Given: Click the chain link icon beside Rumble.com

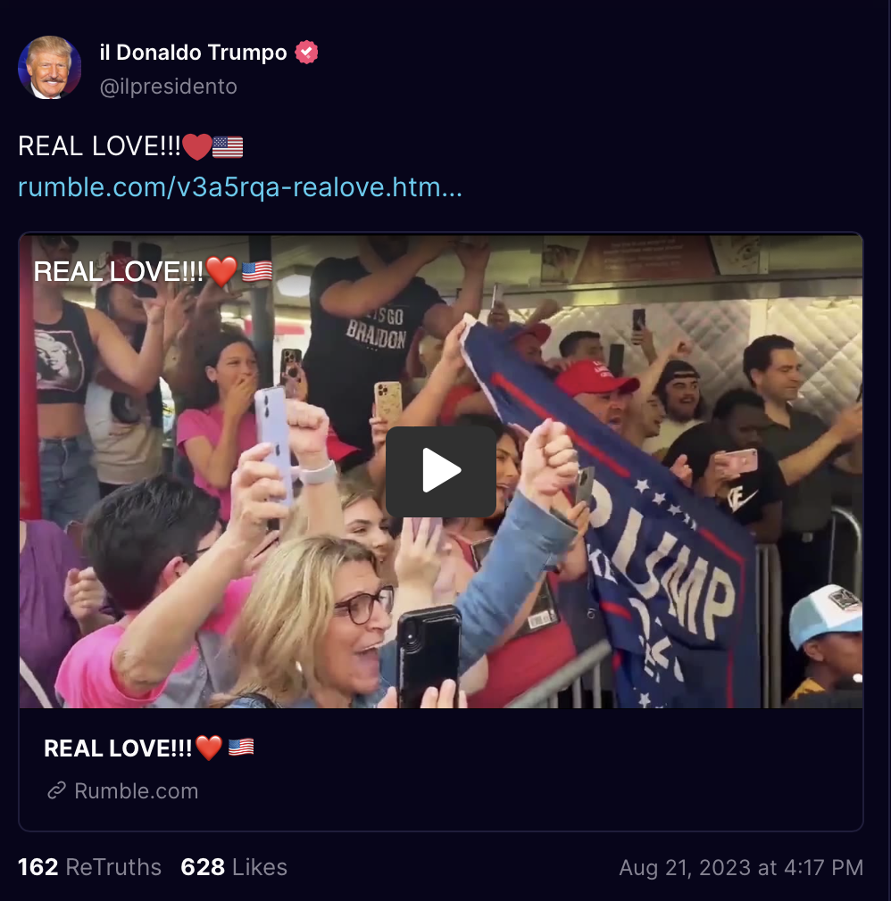Looking at the screenshot, I should 56,790.
